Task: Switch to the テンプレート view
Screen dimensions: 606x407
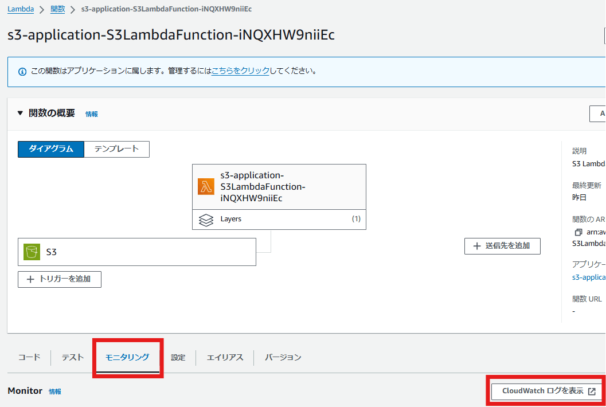Action: [x=117, y=149]
